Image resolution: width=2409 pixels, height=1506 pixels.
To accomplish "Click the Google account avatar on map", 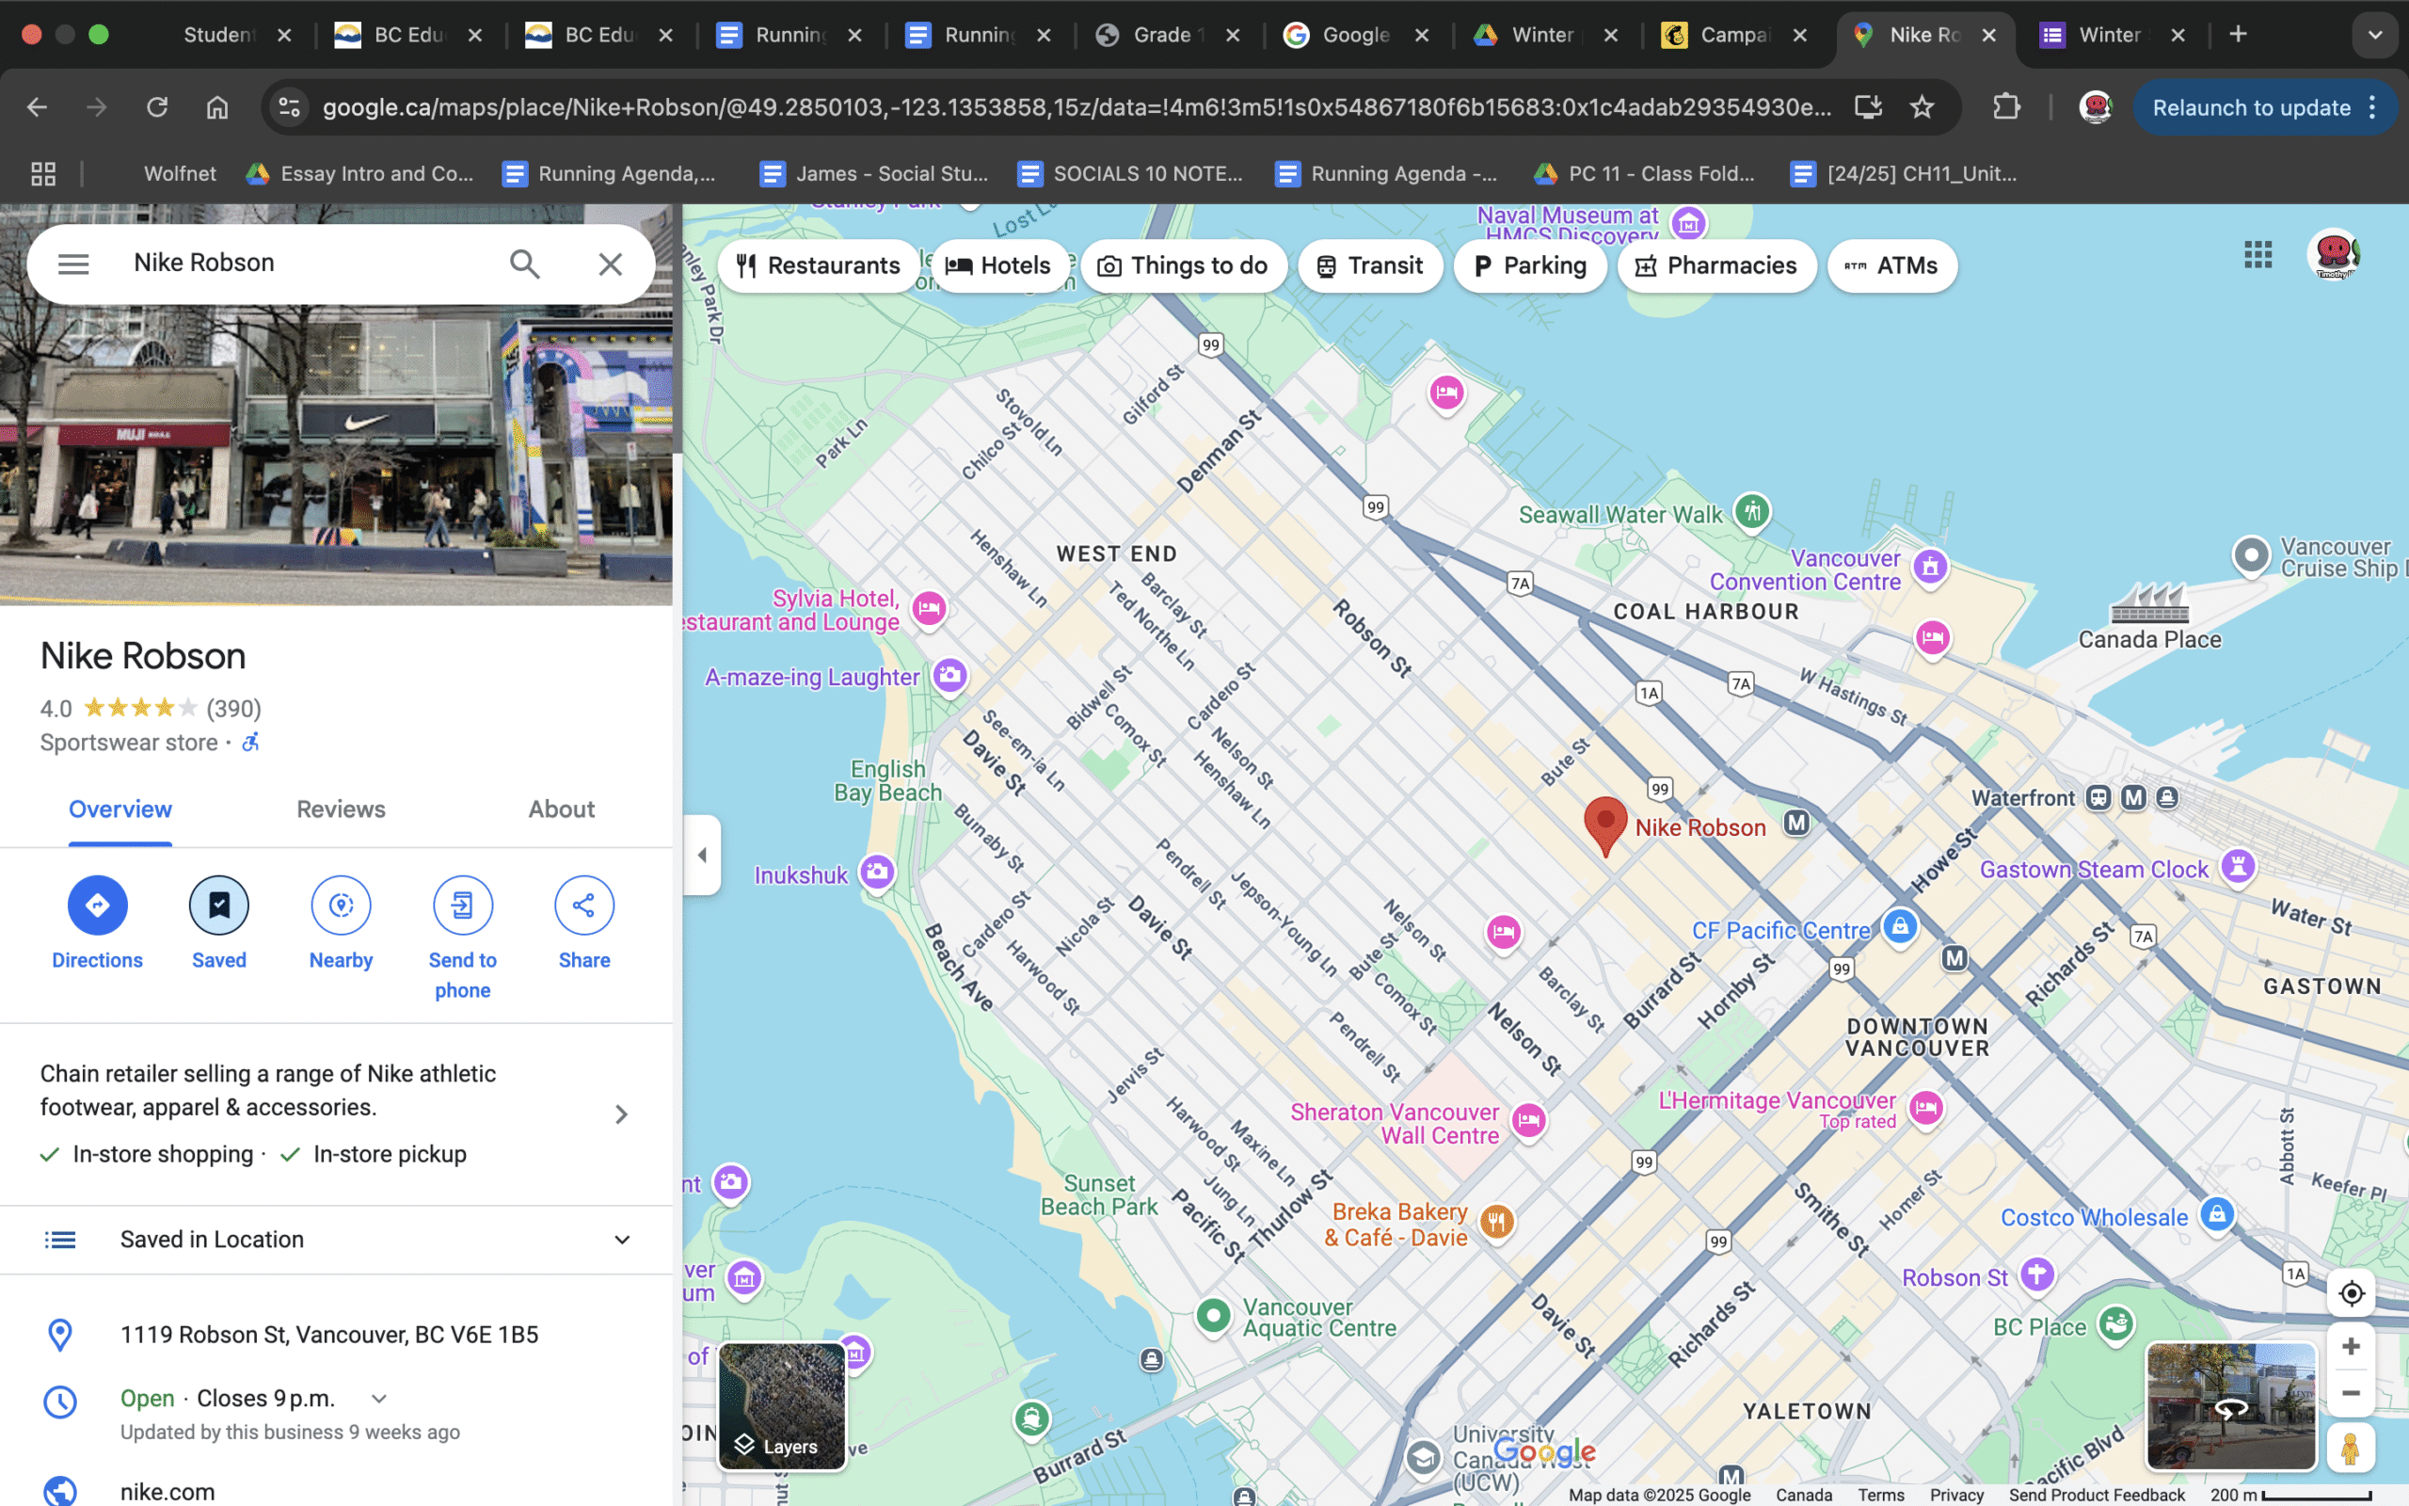I will click(x=2334, y=255).
